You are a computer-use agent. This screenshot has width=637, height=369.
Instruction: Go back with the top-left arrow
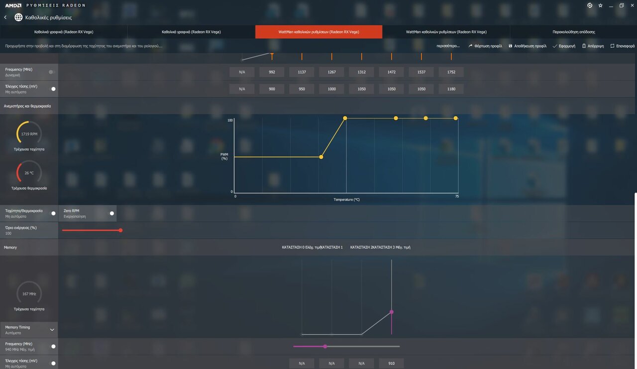5,17
